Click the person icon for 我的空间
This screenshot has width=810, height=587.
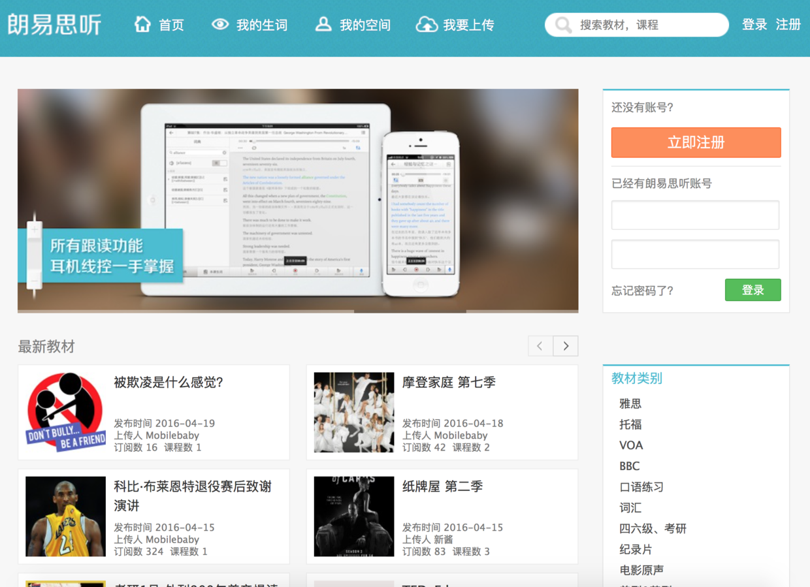click(x=323, y=25)
